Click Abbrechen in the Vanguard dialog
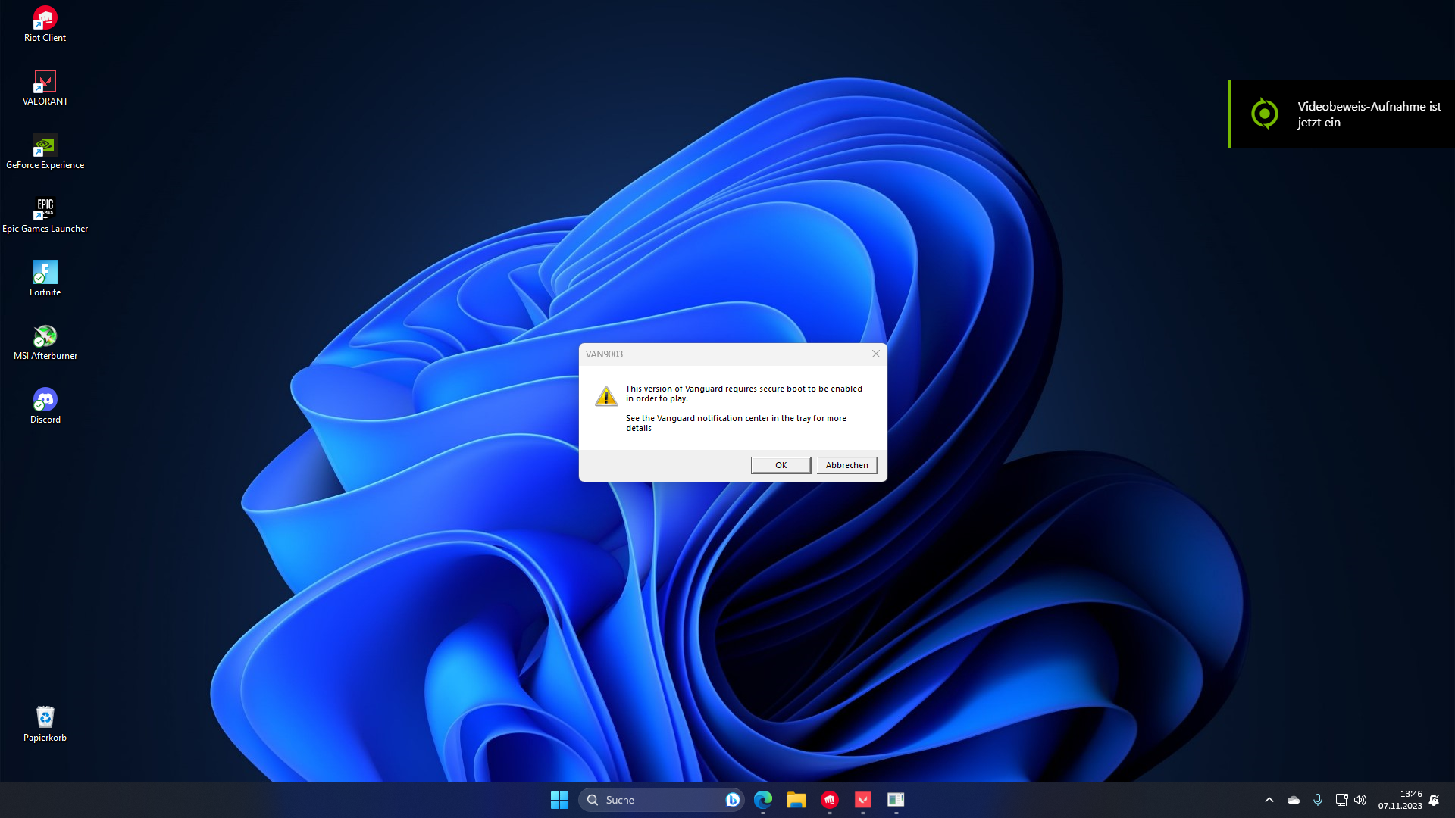 846,465
